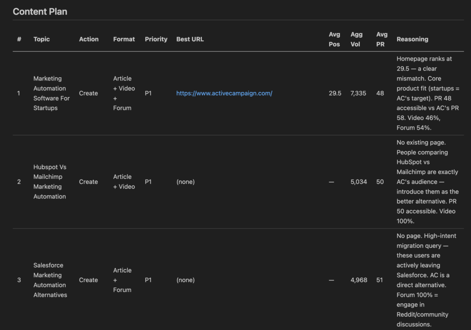The width and height of the screenshot is (471, 330).
Task: Click the Content Plan heading
Action: tap(40, 11)
